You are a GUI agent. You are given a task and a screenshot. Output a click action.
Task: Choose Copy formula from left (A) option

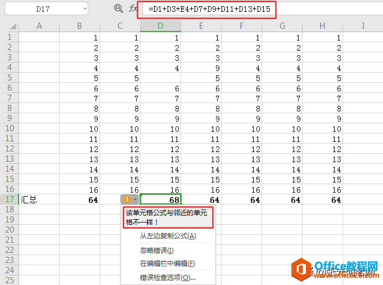click(168, 236)
